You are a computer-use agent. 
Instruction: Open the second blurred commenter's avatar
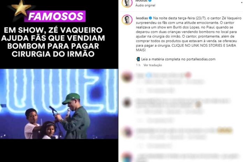coord(127,103)
